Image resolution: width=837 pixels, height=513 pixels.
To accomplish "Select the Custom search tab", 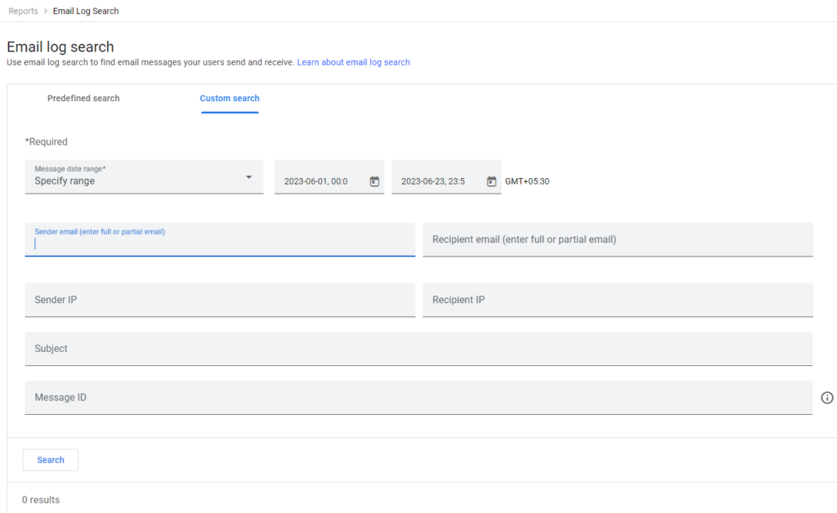I will 230,98.
